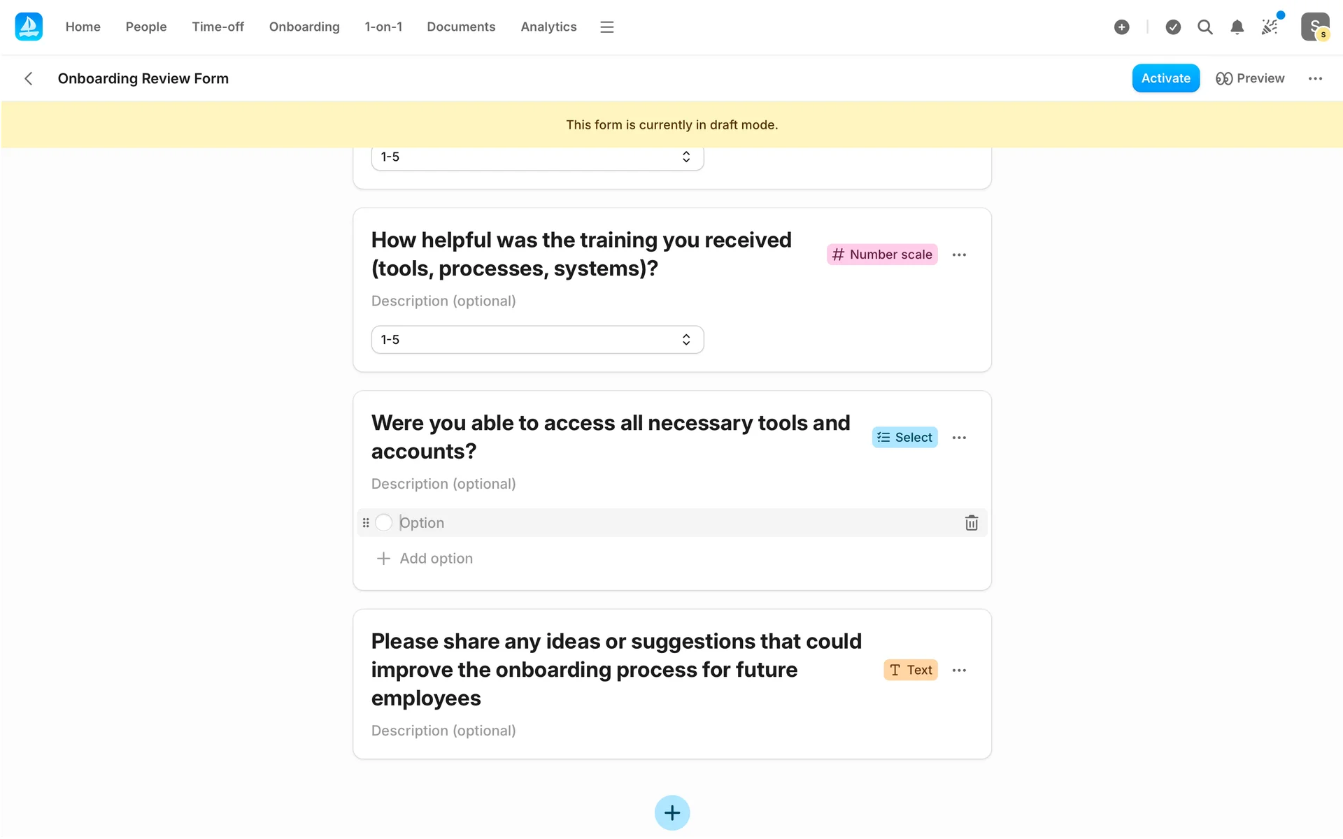Click the Option text input field

671,523
